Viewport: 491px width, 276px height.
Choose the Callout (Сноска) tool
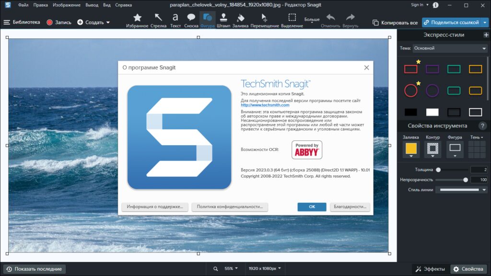pyautogui.click(x=191, y=19)
